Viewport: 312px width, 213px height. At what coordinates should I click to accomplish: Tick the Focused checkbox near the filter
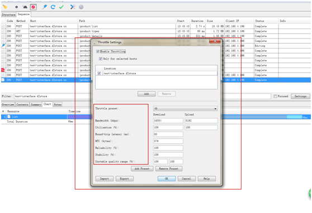pos(275,96)
